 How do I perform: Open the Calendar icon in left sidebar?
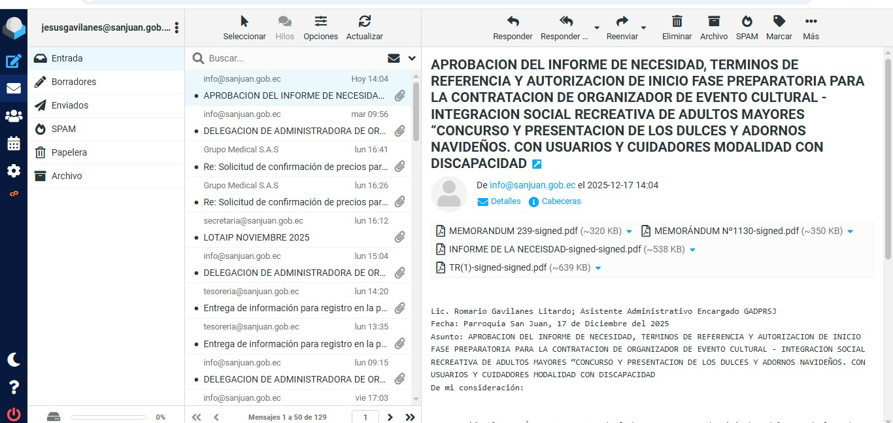(14, 144)
